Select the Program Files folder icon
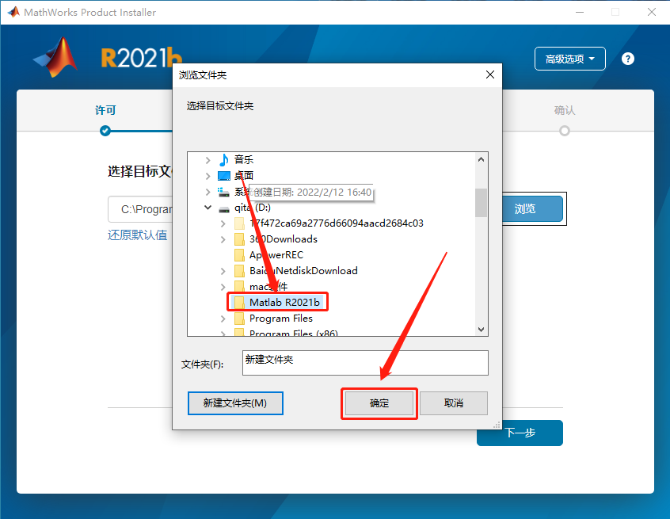 pos(240,318)
